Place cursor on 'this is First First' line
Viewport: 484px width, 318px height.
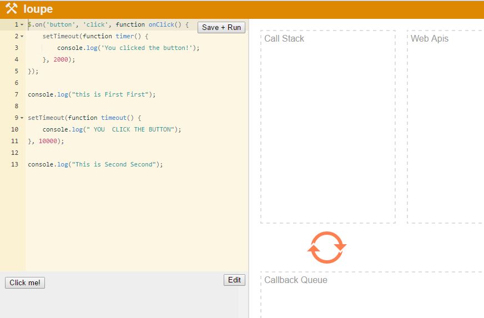point(92,94)
